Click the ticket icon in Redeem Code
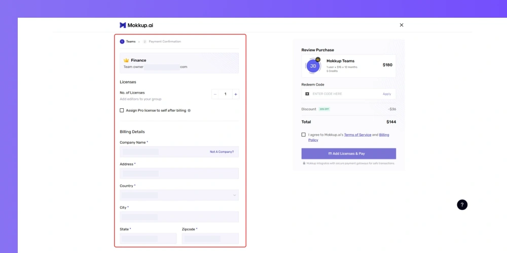507x253 pixels. point(307,94)
